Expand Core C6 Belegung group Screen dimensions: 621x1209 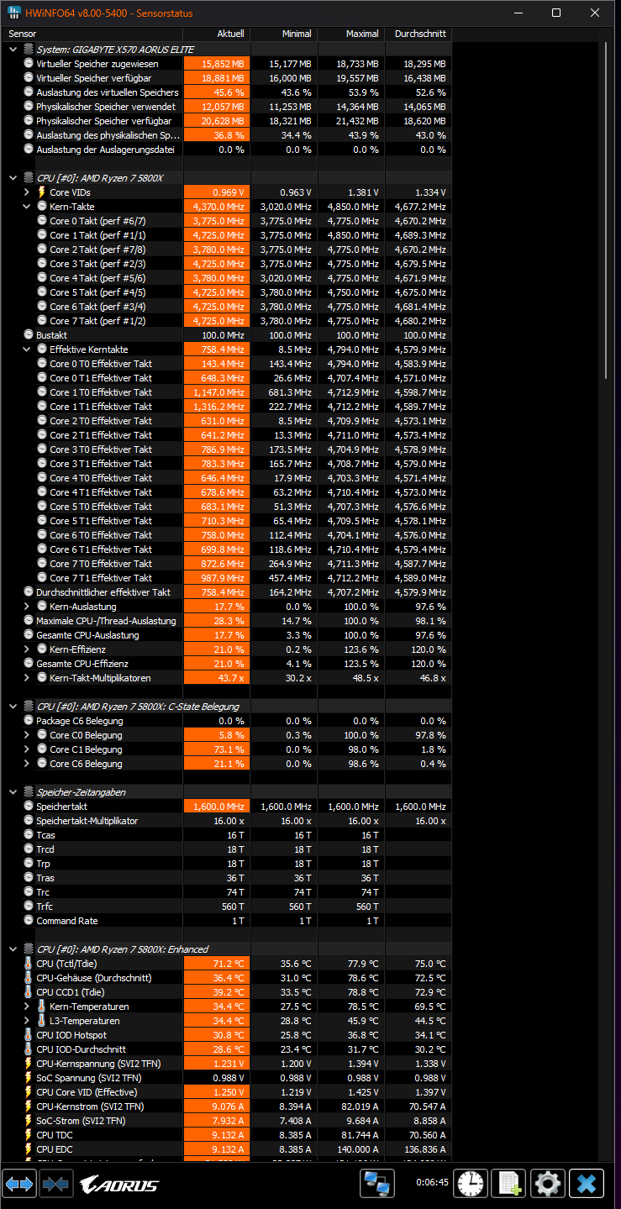click(x=27, y=764)
